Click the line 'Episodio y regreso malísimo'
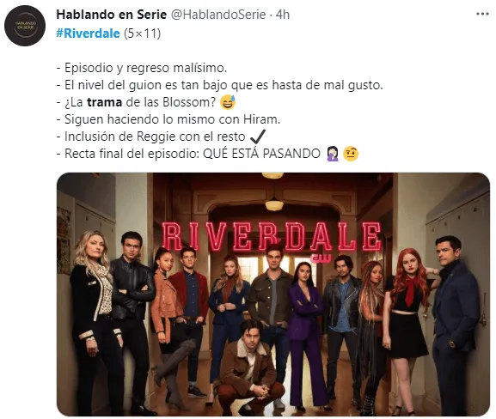 (x=142, y=68)
